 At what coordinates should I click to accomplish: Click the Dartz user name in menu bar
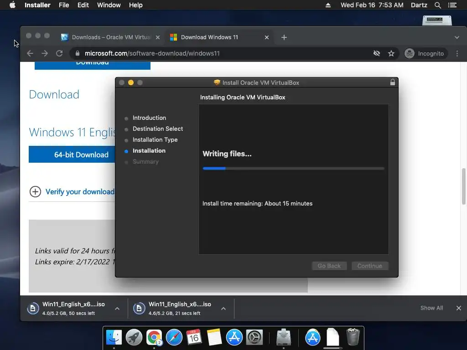tap(419, 5)
